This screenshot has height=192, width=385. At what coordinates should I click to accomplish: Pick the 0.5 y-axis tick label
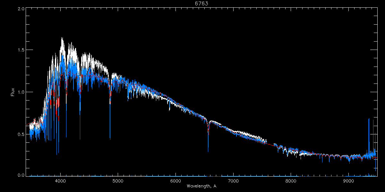pos(21,134)
